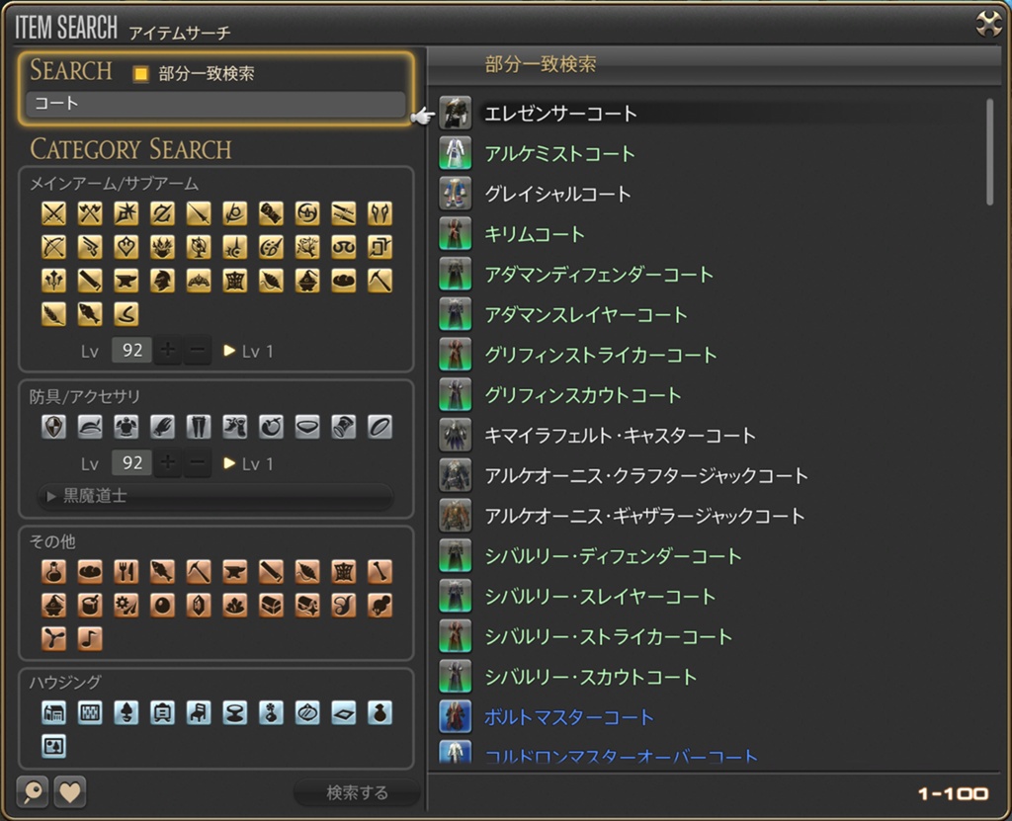Select the ring accessory category icon
Image resolution: width=1012 pixels, height=821 pixels.
(379, 427)
